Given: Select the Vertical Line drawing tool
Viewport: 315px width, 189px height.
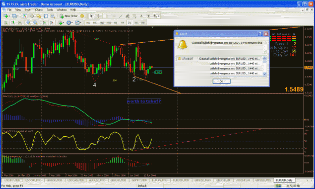Looking at the screenshot, I should pos(107,16).
